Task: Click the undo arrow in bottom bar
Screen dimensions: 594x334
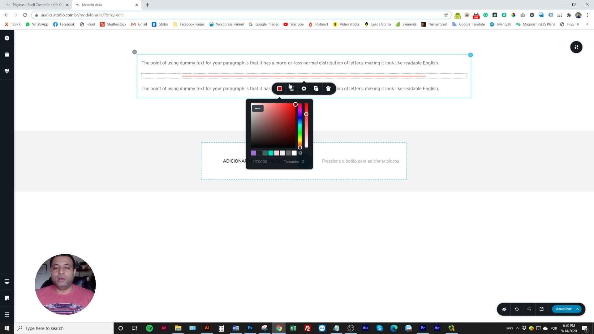Action: click(517, 309)
